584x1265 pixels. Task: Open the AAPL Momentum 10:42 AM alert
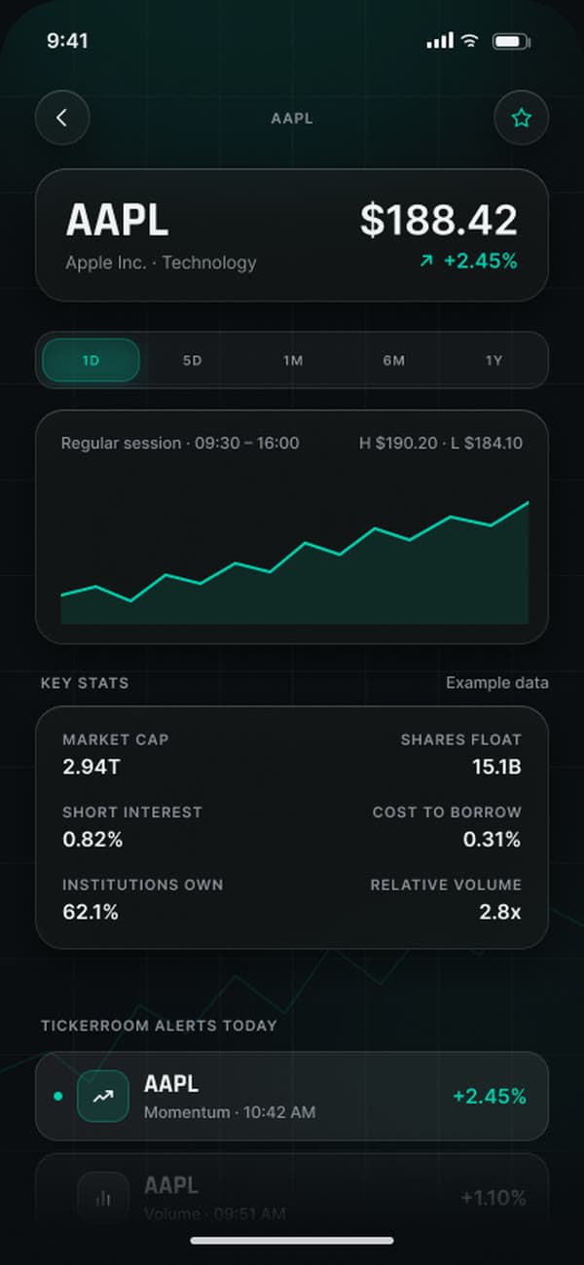[x=292, y=1096]
